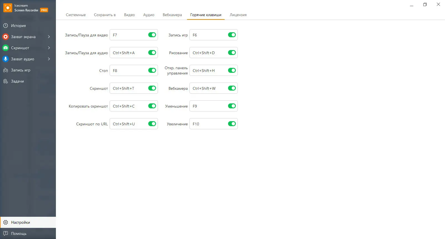The image size is (445, 239).
Task: Click the History clock icon
Action: click(6, 26)
